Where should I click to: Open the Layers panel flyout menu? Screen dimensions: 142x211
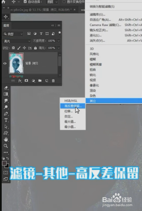(59, 25)
